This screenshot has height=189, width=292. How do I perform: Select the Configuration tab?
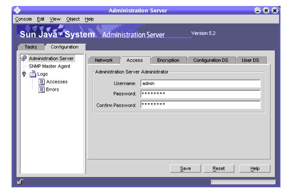(64, 47)
